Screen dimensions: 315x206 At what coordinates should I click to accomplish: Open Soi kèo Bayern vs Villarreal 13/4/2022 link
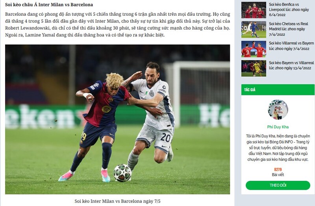[291, 65]
